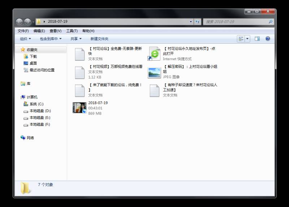Image resolution: width=289 pixels, height=207 pixels.
Task: Open the 文件(F) menu
Action: tap(23, 31)
